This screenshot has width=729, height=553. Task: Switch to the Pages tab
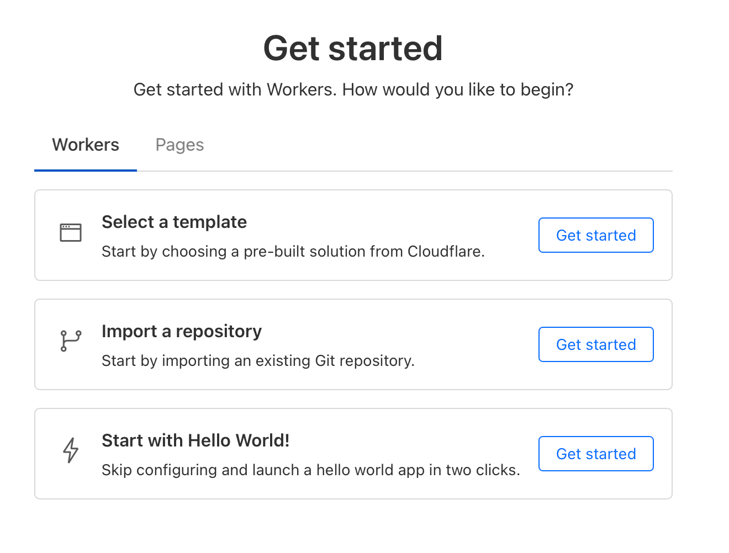click(179, 145)
